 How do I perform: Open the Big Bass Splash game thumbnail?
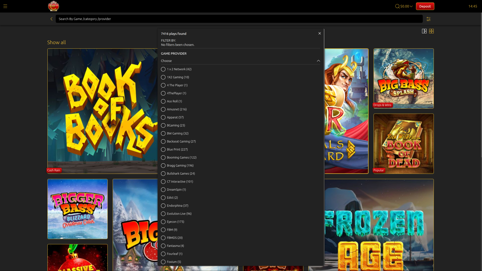(403, 78)
